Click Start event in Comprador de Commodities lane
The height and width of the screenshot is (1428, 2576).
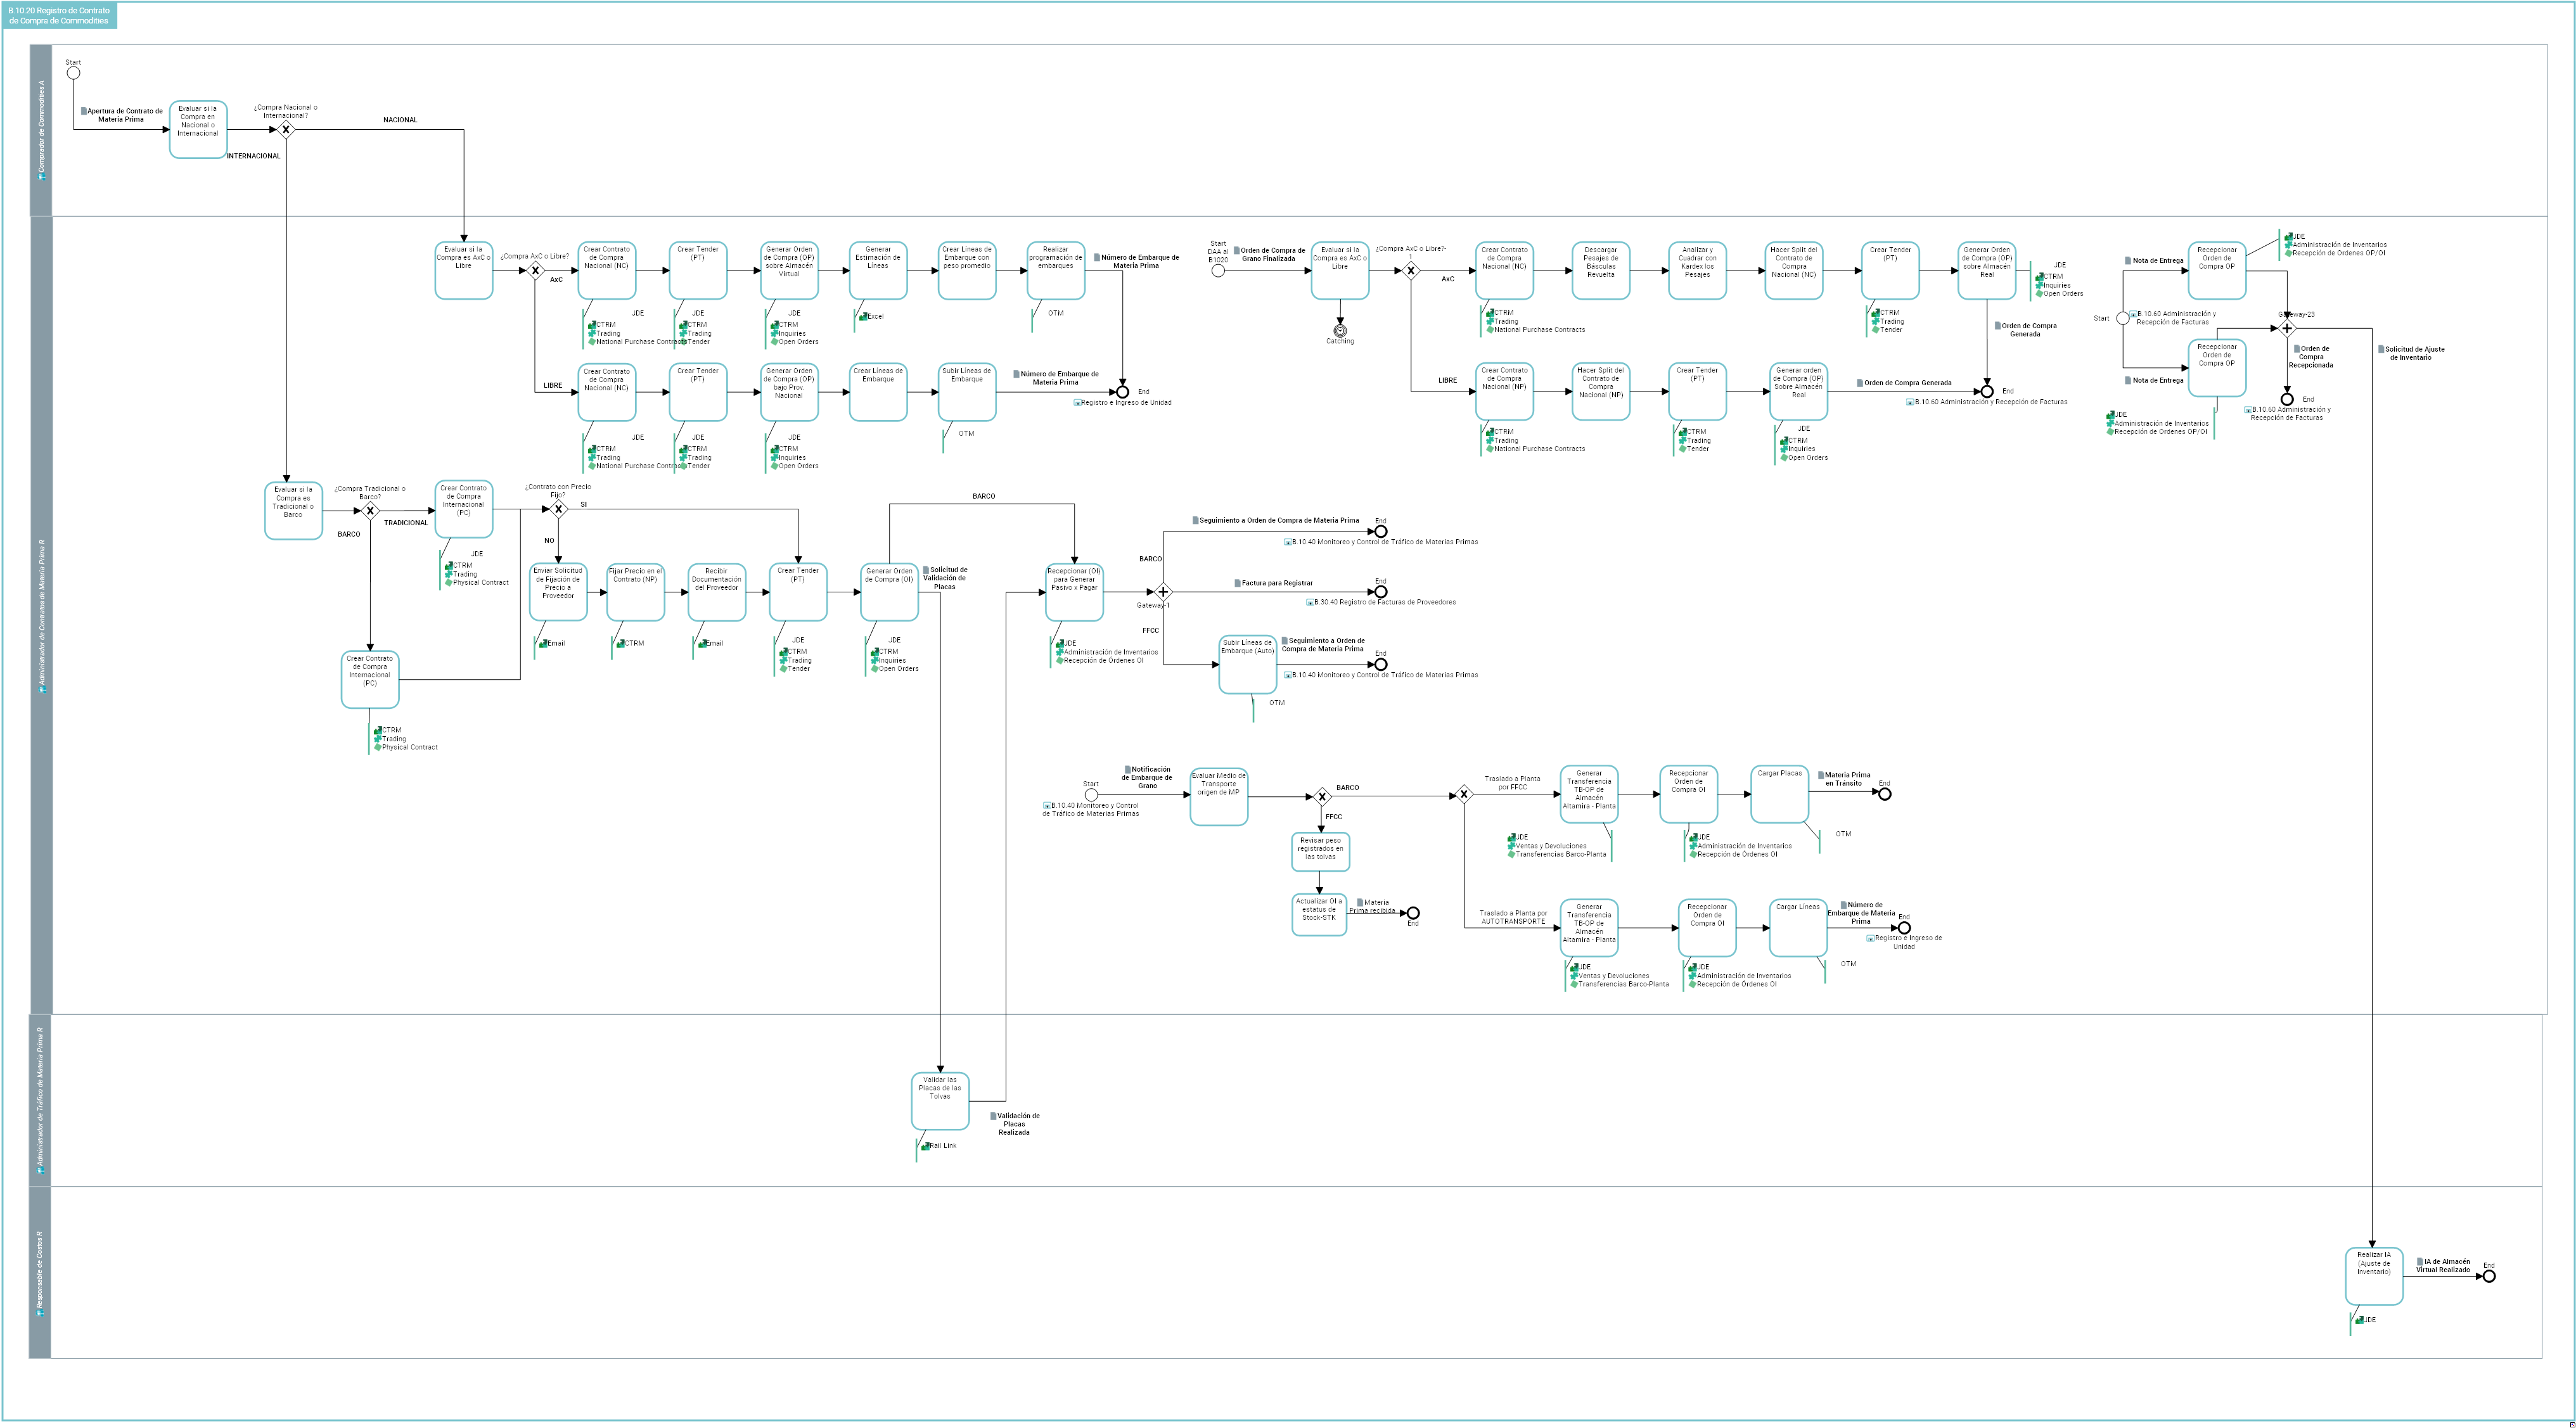(73, 73)
